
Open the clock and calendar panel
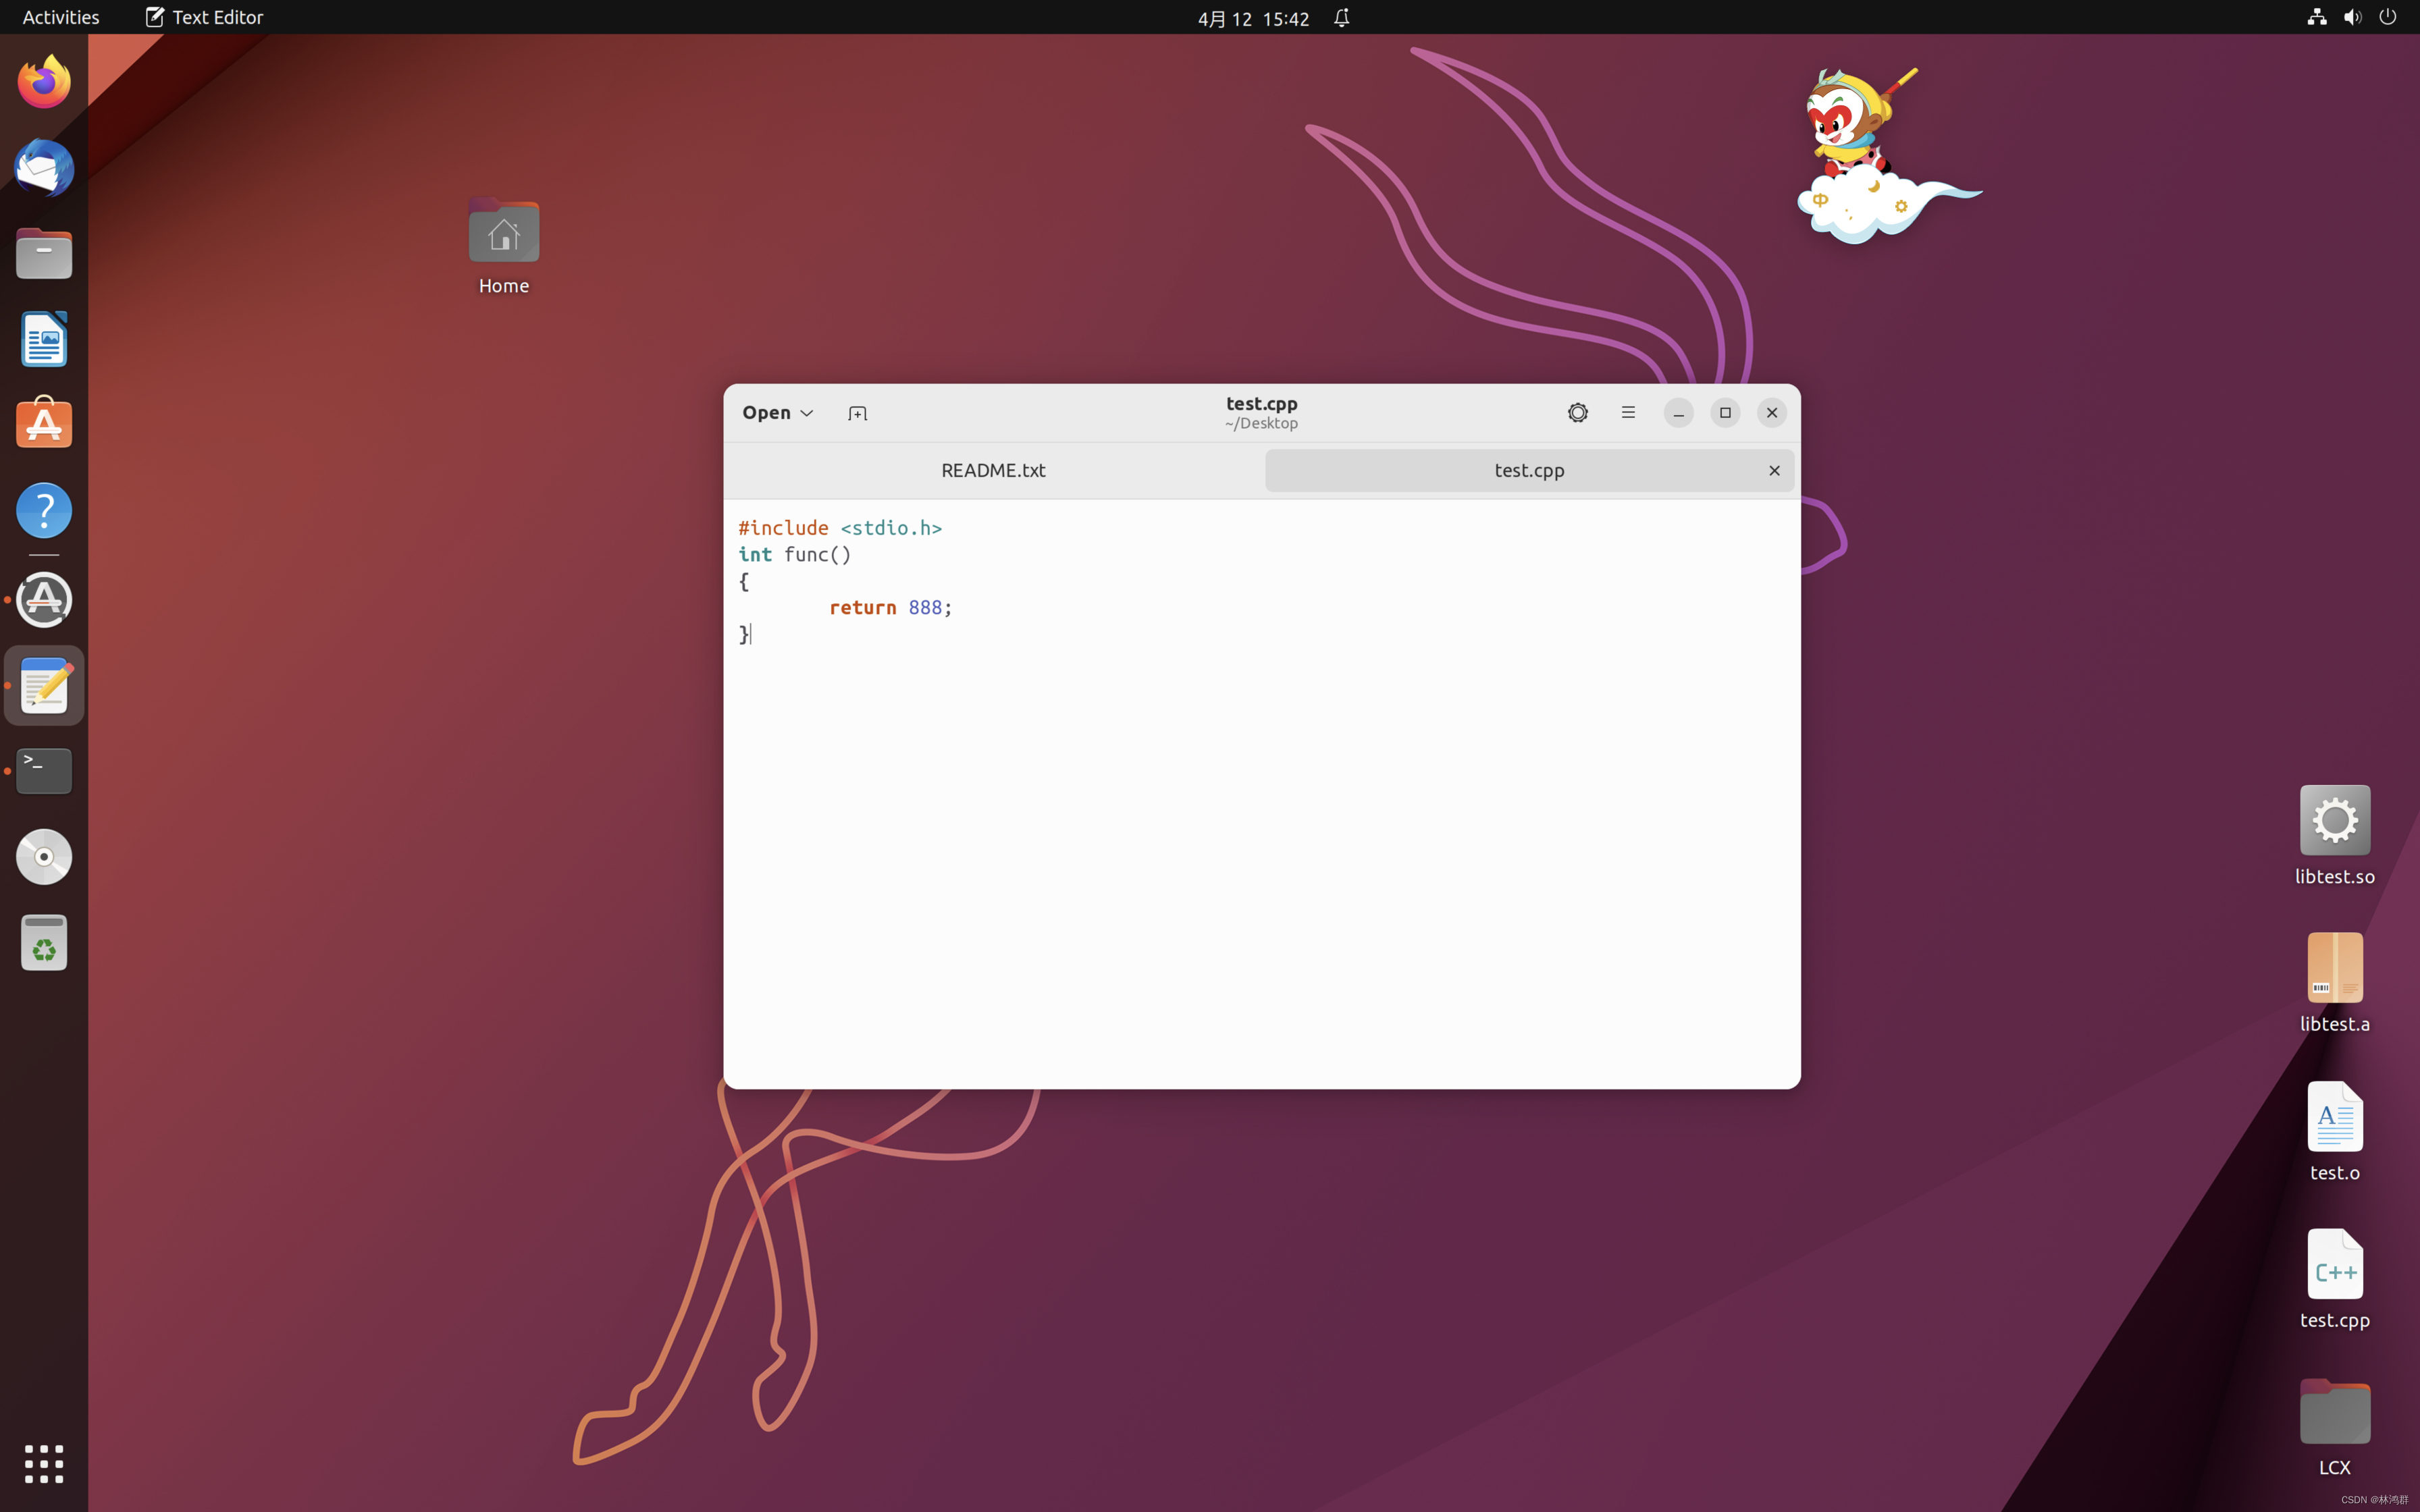[1253, 18]
